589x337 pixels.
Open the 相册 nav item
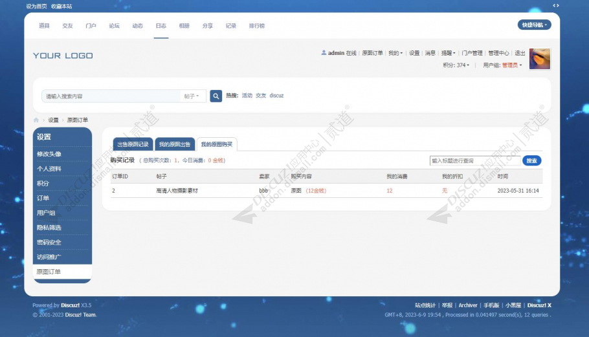[184, 25]
